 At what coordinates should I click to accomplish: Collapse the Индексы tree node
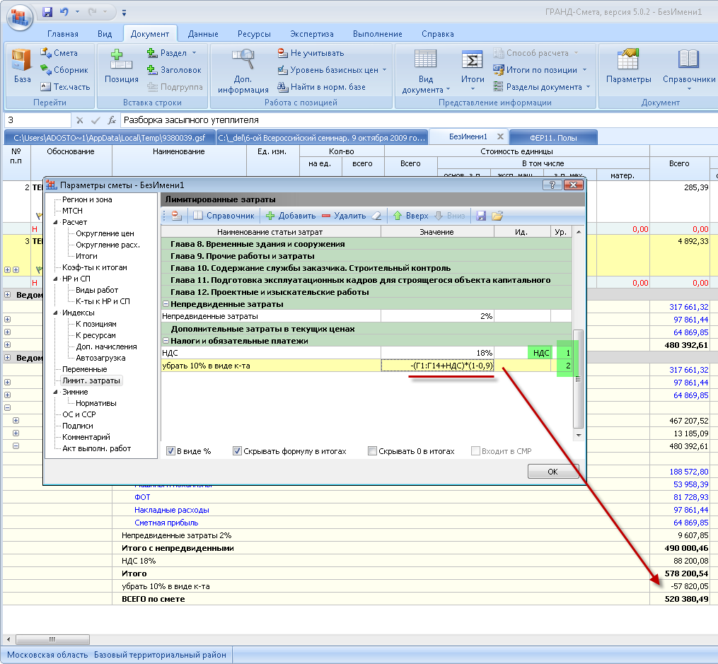[x=56, y=313]
